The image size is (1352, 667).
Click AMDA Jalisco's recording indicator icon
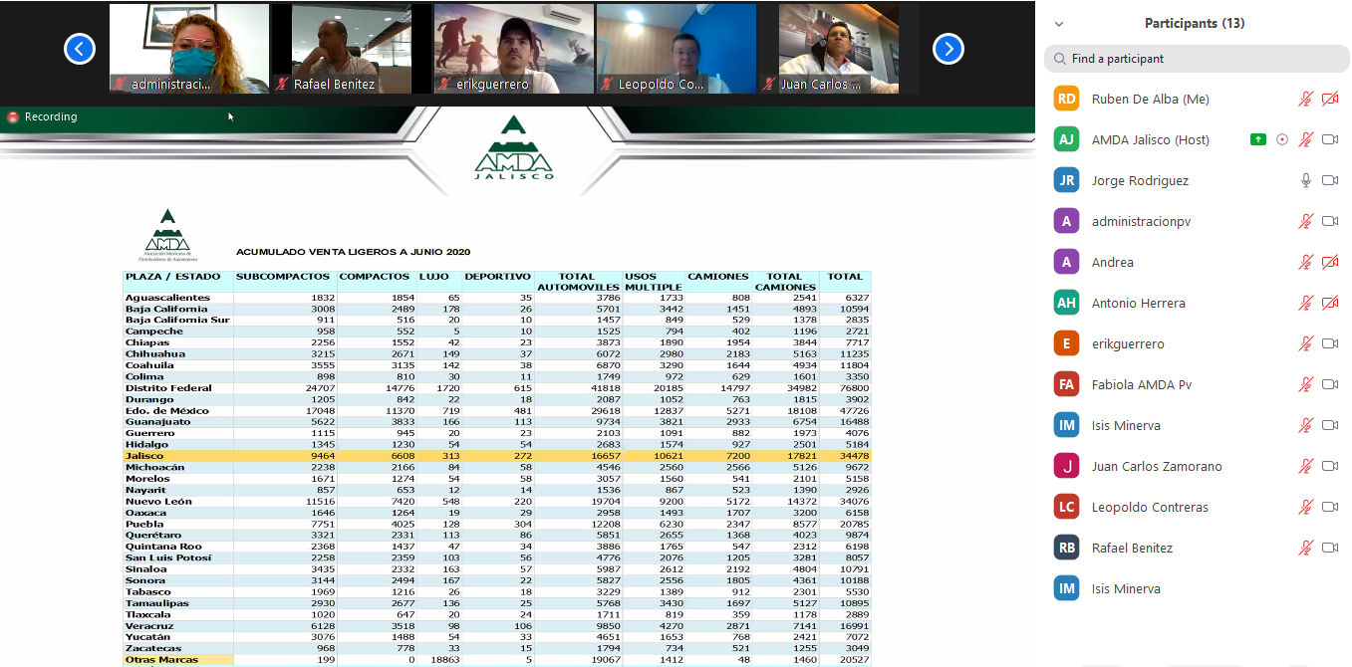pos(1282,139)
